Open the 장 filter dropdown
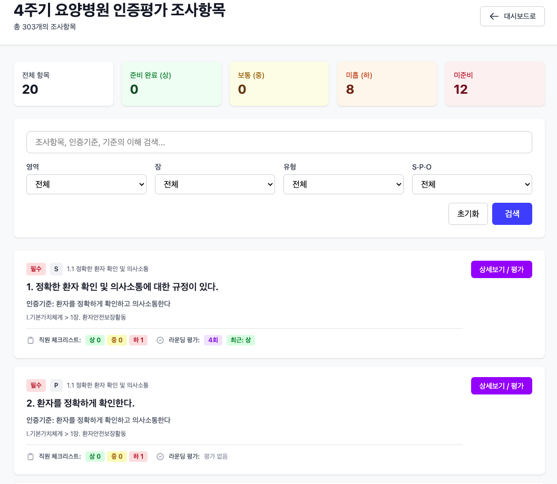 click(x=215, y=184)
